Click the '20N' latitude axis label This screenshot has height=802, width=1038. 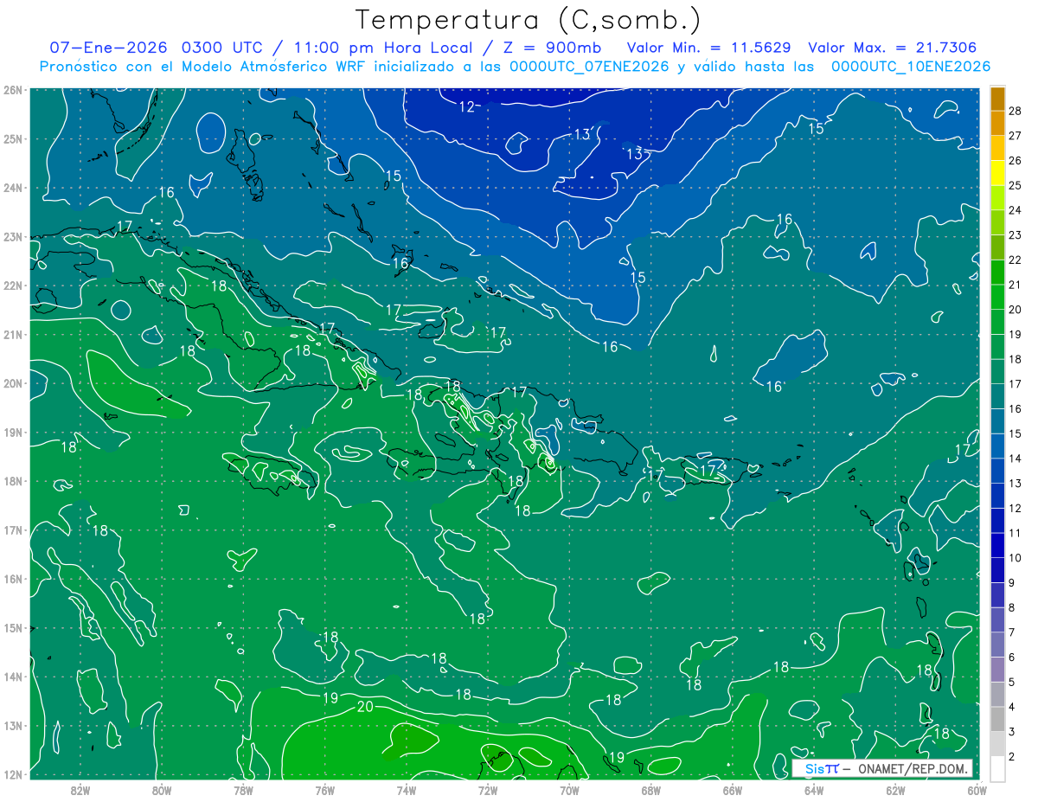point(12,383)
